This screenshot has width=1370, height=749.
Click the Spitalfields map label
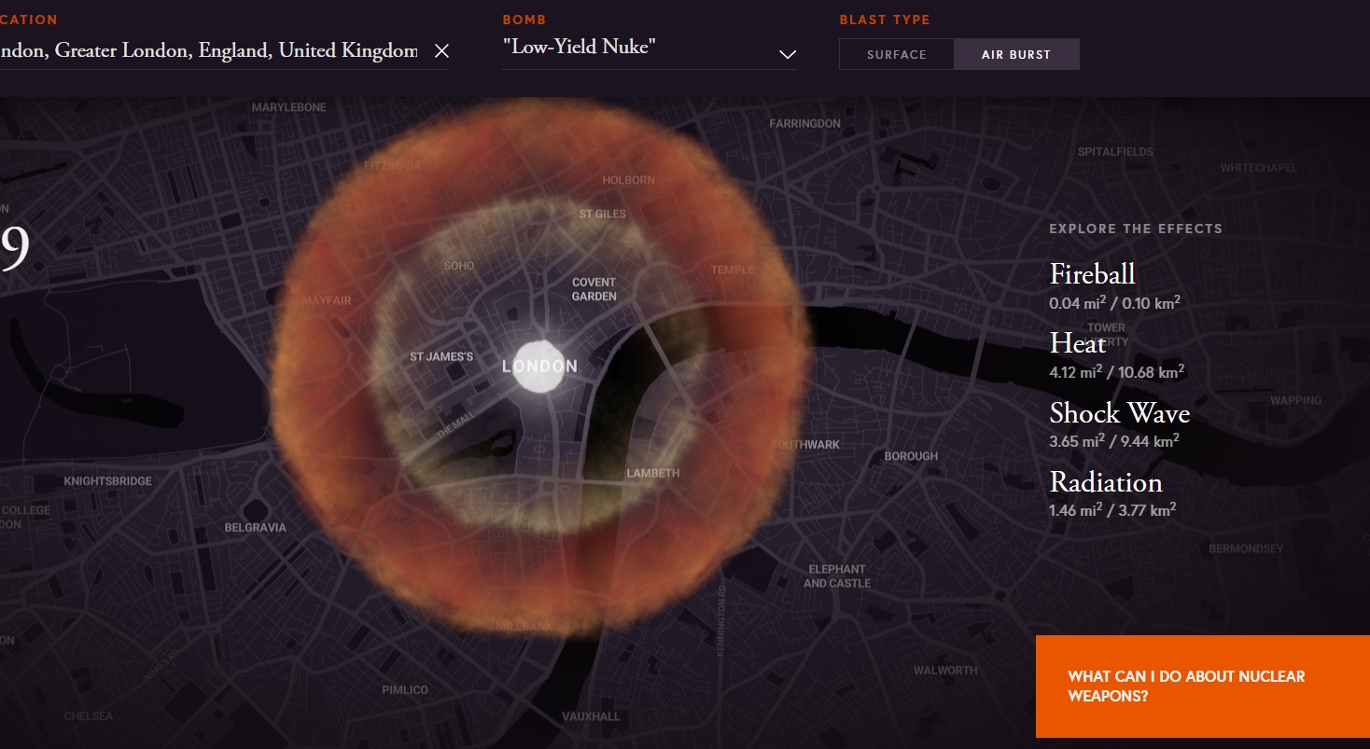pyautogui.click(x=1115, y=151)
